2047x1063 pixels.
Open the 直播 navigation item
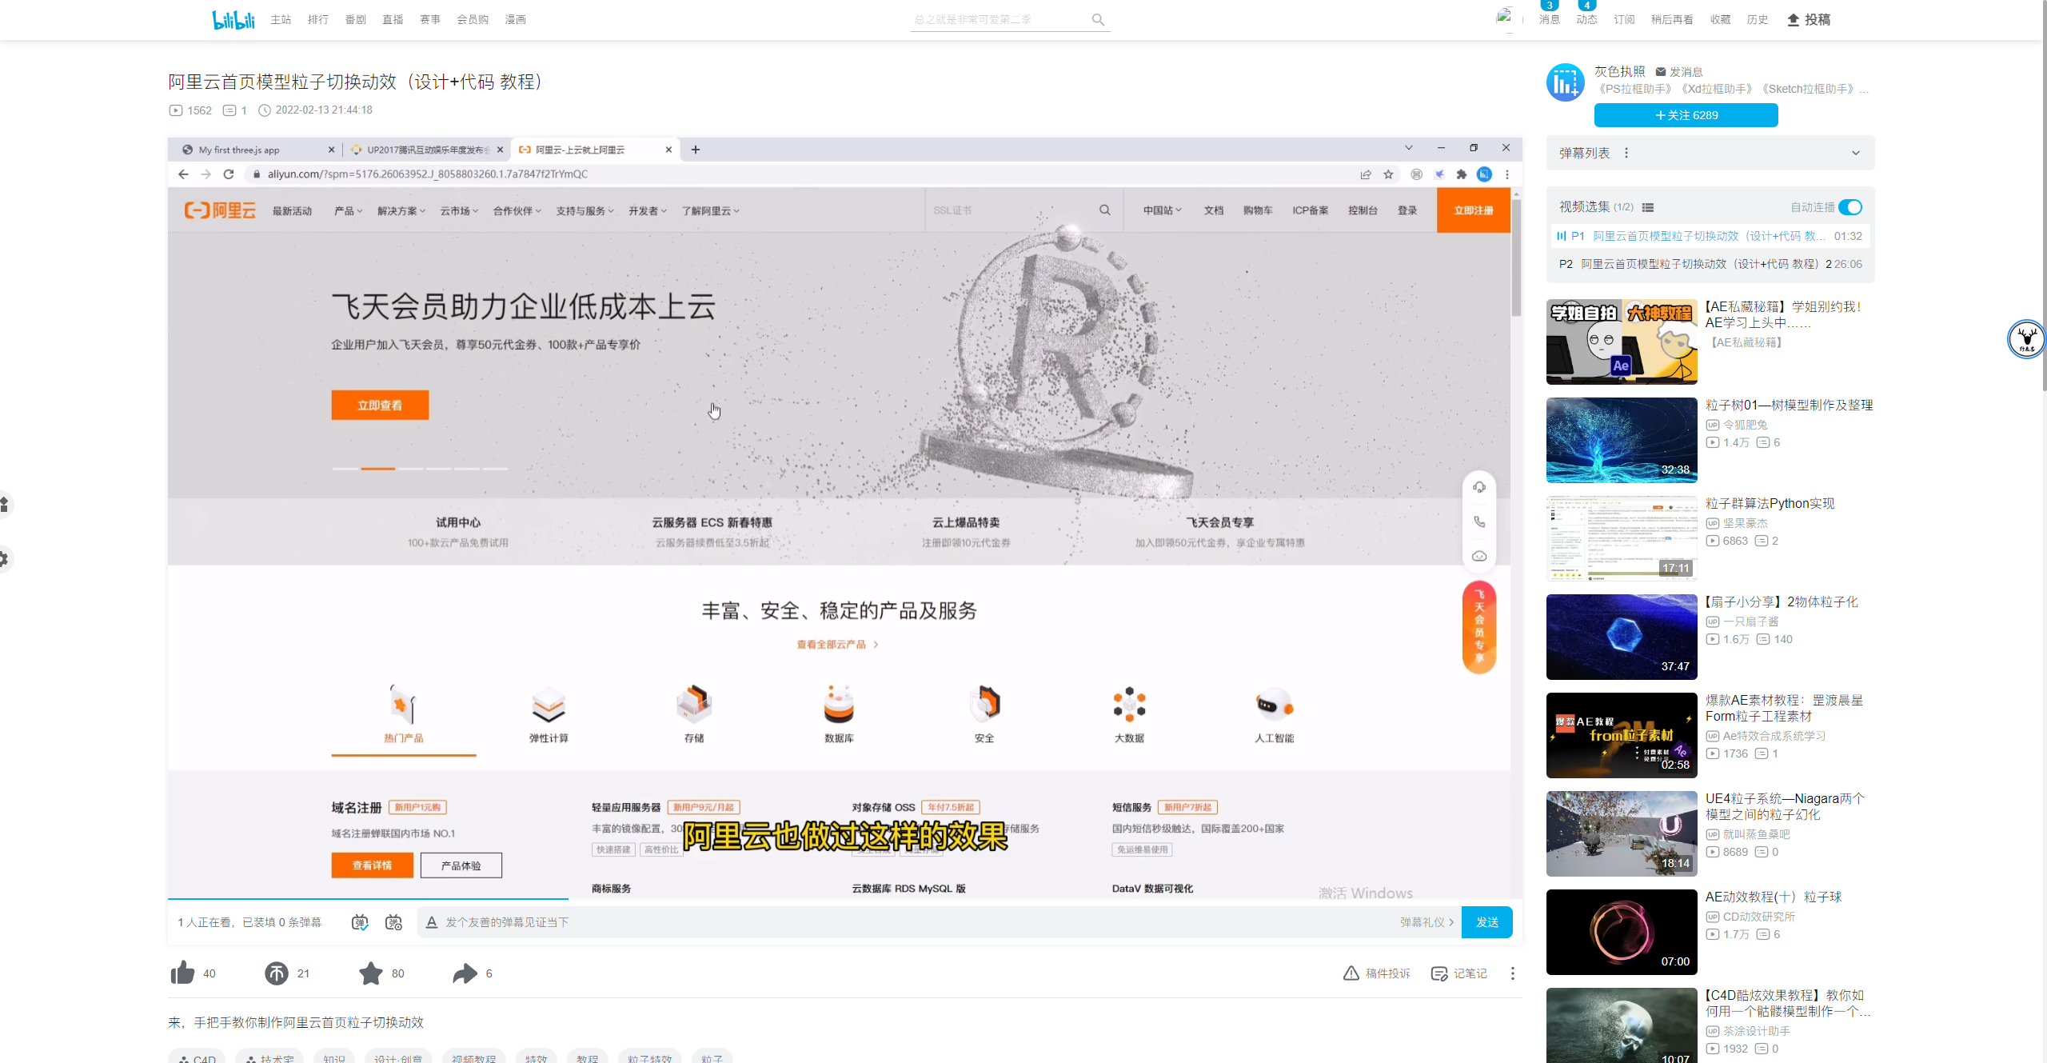(x=393, y=19)
